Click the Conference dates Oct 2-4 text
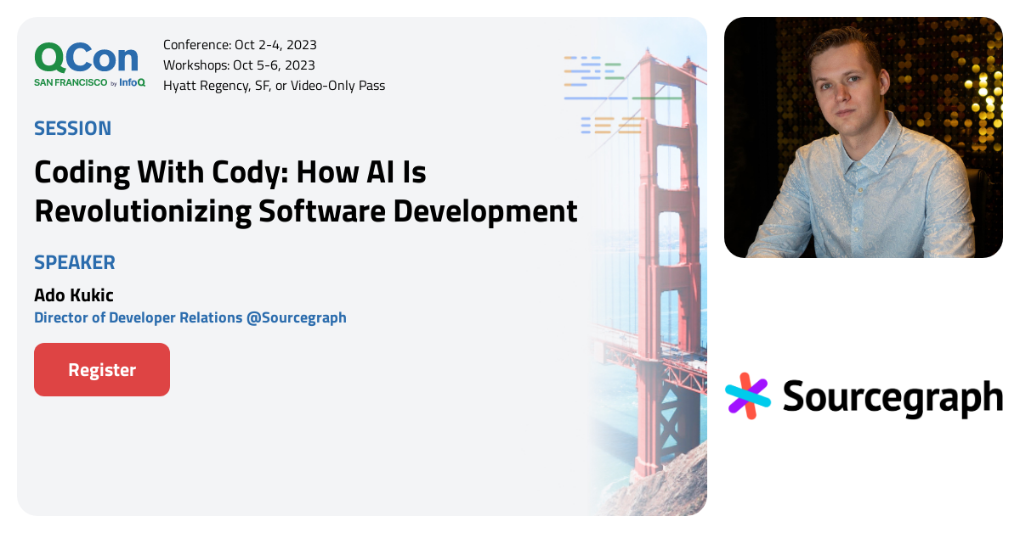The image size is (1020, 533). point(239,44)
